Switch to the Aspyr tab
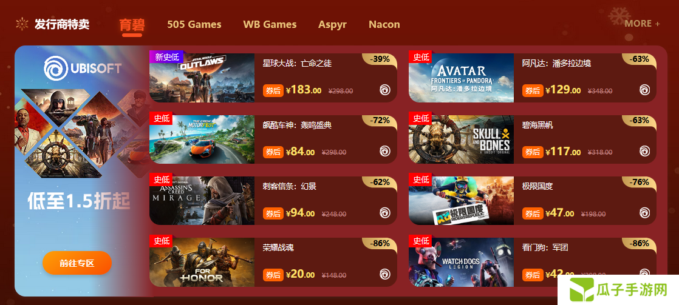This screenshot has width=679, height=305. [x=333, y=25]
